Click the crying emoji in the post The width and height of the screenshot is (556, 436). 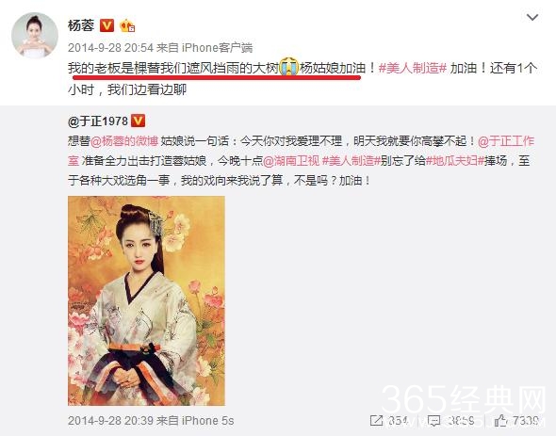point(289,67)
